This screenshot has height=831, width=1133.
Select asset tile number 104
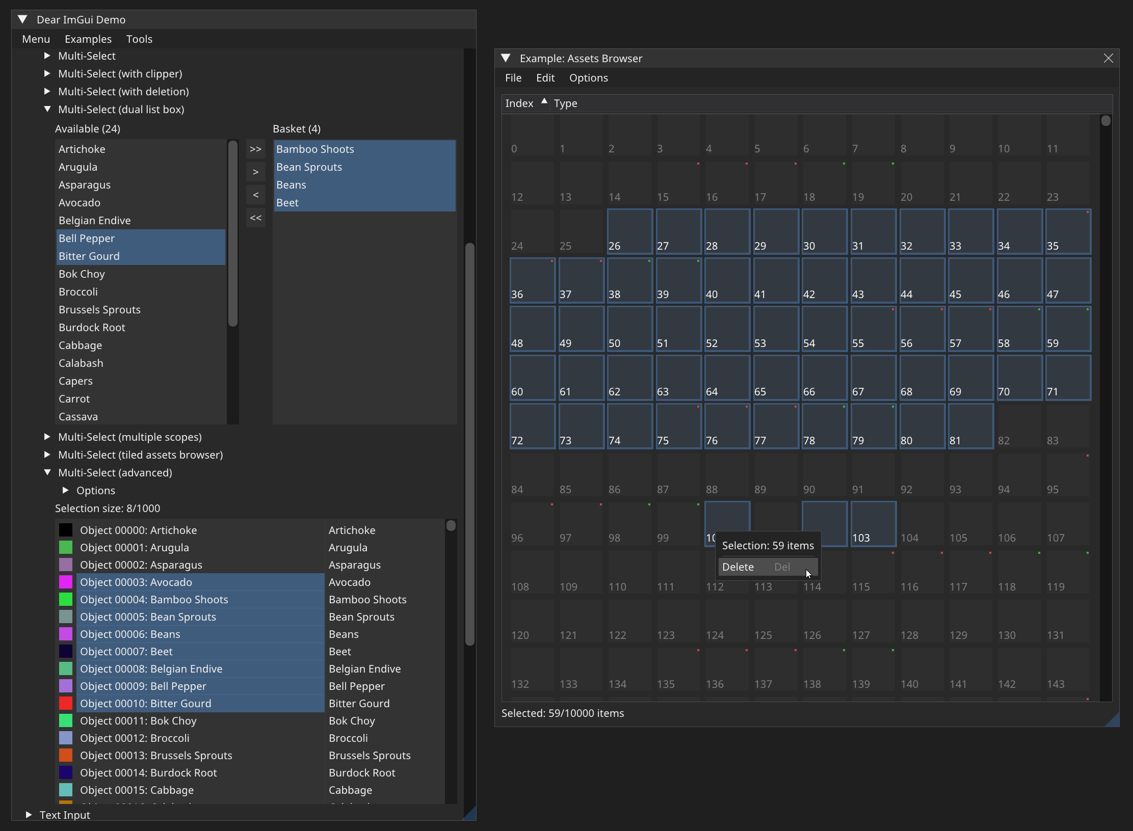point(921,524)
